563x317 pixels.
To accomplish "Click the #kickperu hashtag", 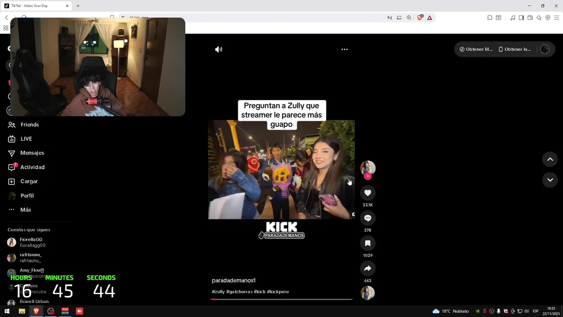I will point(278,291).
